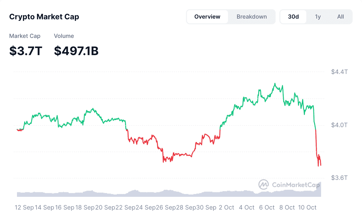Select the $3.7T market cap value
The image size is (362, 218).
pyautogui.click(x=26, y=51)
